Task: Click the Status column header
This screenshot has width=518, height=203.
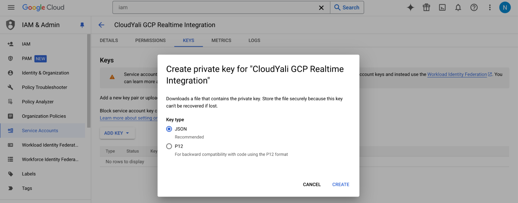Action: [x=132, y=151]
